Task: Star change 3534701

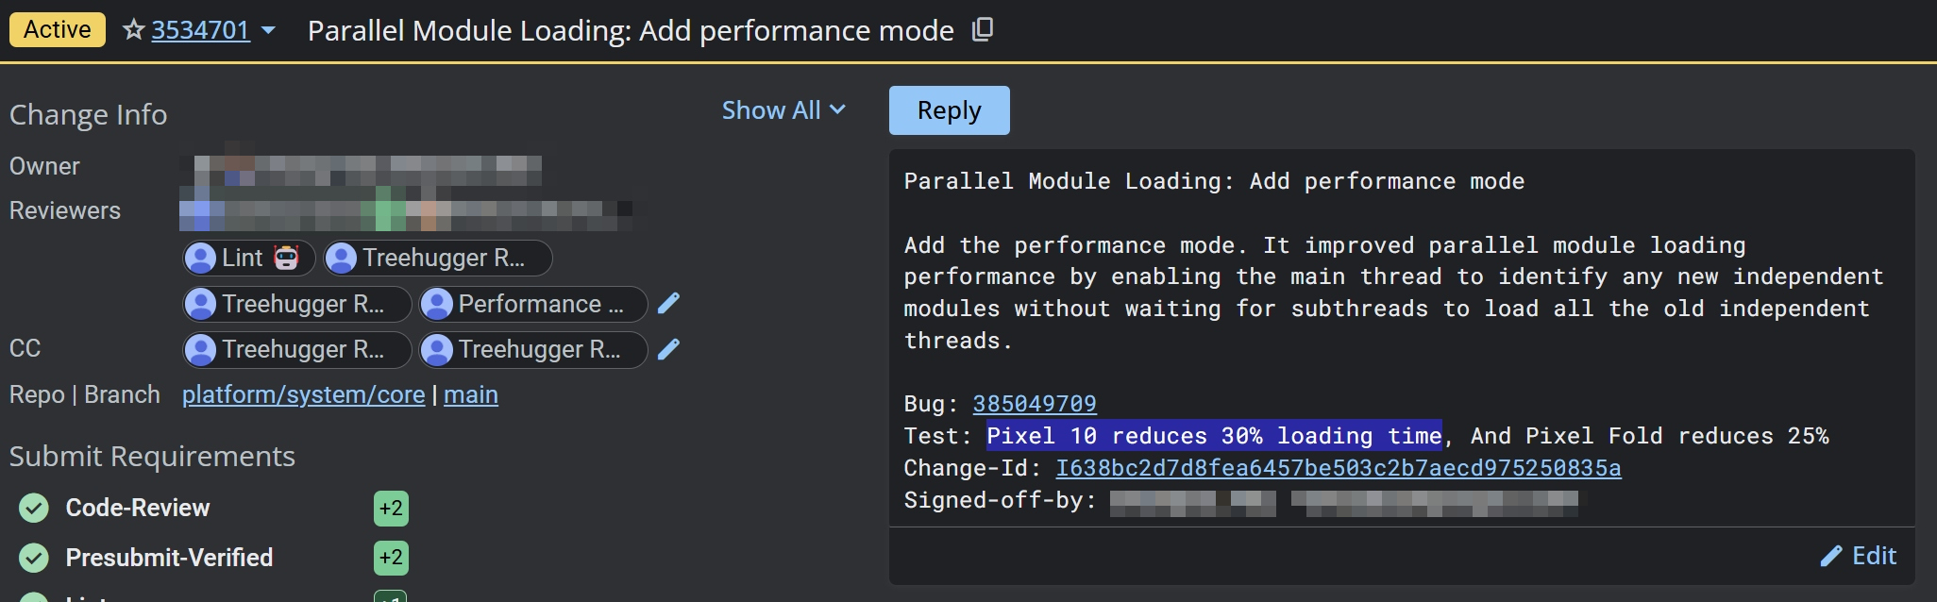Action: (134, 30)
